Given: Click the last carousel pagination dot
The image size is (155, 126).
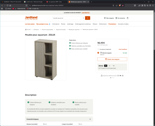Looking at the screenshot, I should (114, 78).
